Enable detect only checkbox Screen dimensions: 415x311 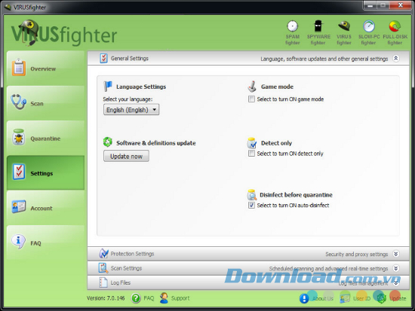[251, 154]
